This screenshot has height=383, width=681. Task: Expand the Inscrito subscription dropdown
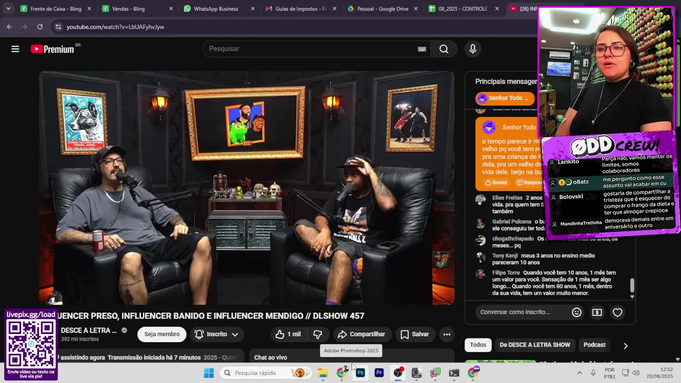[x=235, y=334]
